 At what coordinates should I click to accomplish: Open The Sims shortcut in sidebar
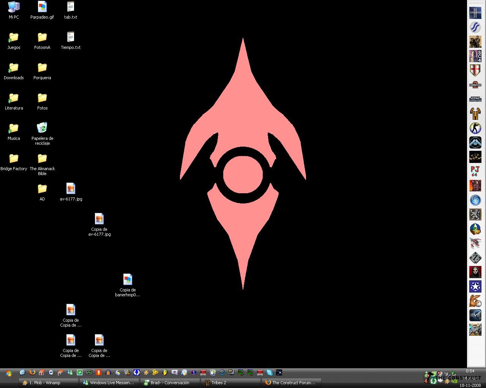click(x=475, y=229)
